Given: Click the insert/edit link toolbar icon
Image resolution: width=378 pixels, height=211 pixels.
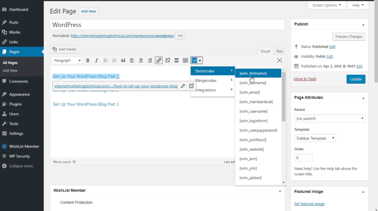Looking at the screenshot, I should click(x=159, y=61).
